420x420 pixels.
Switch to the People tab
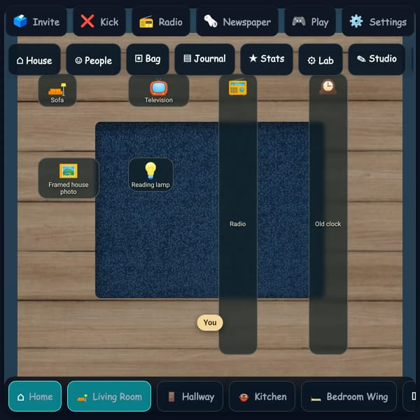click(94, 59)
